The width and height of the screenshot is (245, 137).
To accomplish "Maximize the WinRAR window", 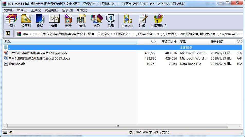I will [227, 3].
